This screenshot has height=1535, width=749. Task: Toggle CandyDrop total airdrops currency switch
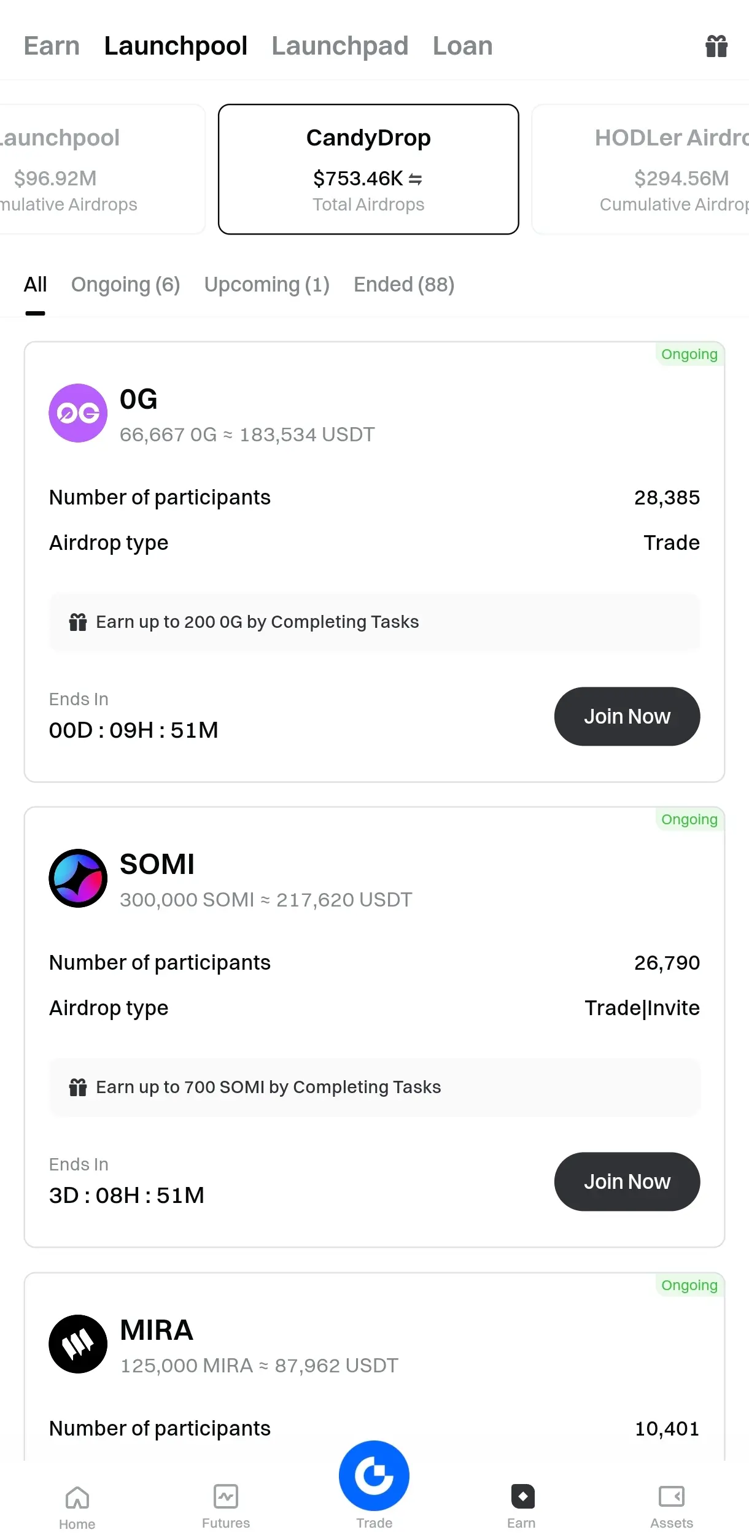tap(416, 179)
